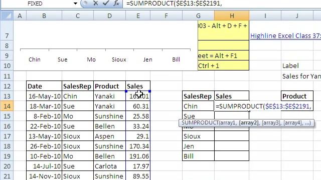321x180 pixels.
Task: Click the yellow Ctrl + 1 cell
Action: [224, 65]
